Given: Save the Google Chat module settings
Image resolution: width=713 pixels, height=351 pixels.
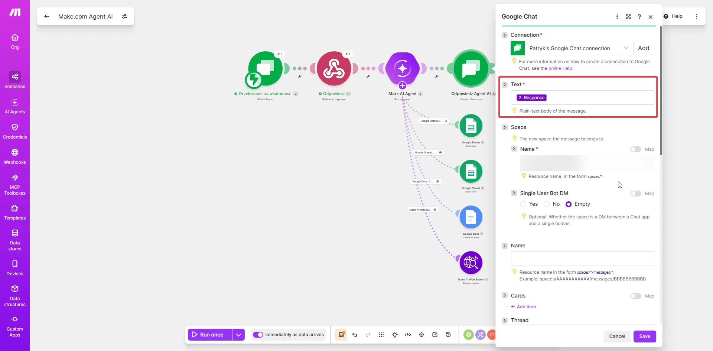Looking at the screenshot, I should (x=645, y=337).
